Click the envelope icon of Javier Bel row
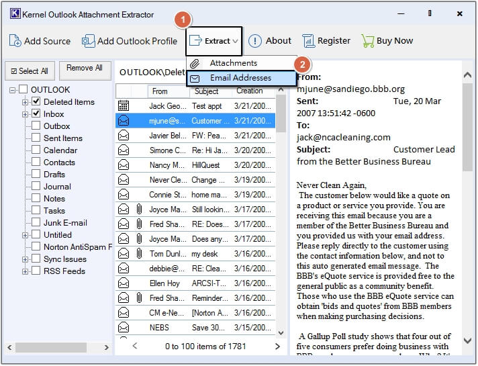Screen dimensions: 478x366 click(x=124, y=136)
